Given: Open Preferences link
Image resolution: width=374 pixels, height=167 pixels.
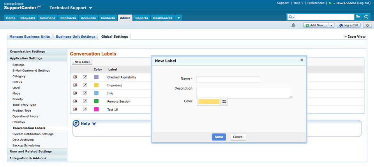Looking at the screenshot, I should pos(316,3).
